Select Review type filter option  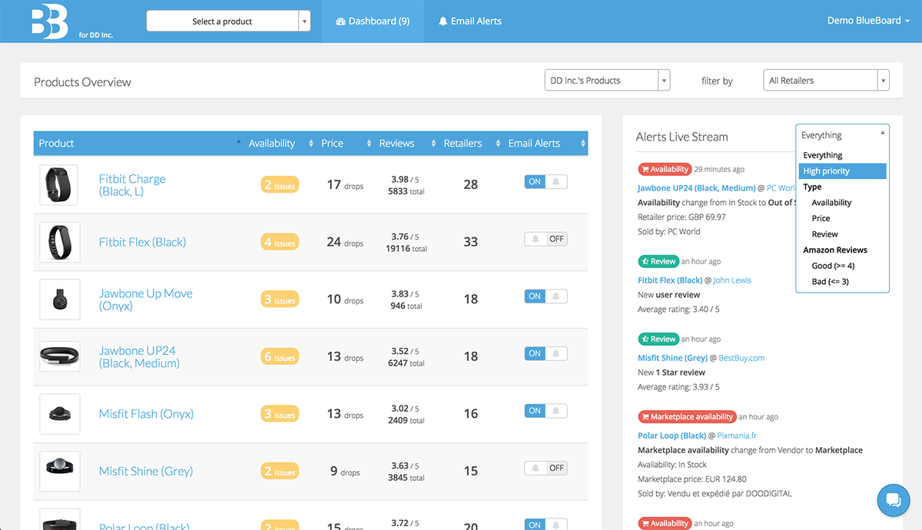click(x=843, y=234)
